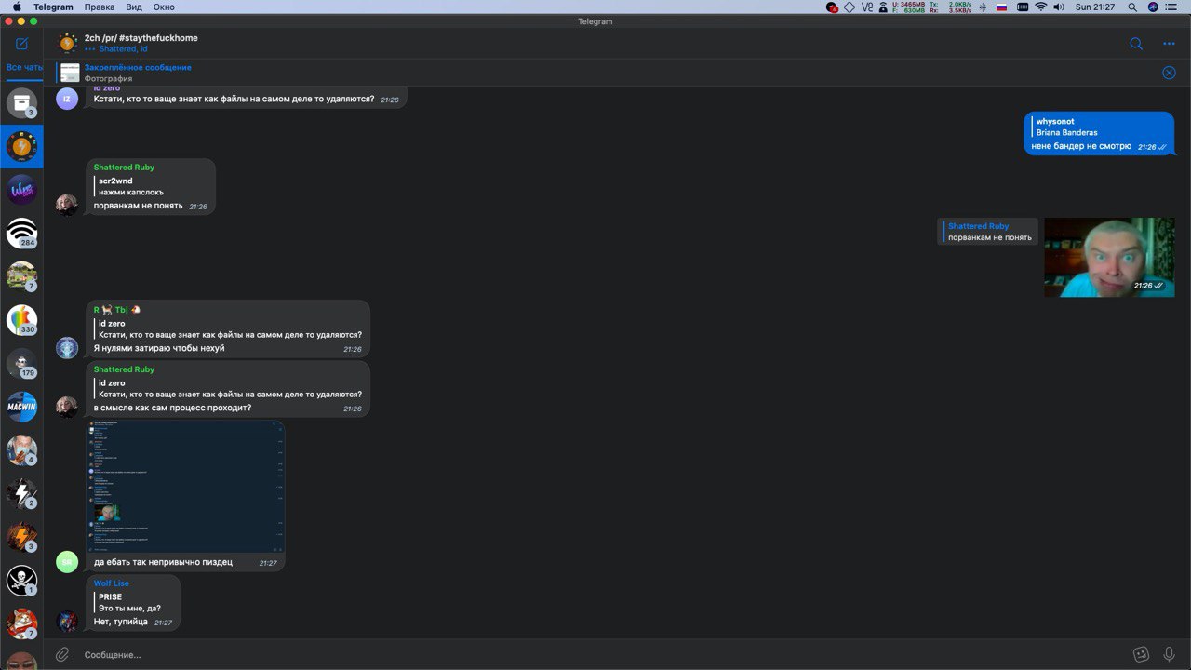Open the macOS Notification Center icon
Viewport: 1191px width, 670px height.
1173,7
